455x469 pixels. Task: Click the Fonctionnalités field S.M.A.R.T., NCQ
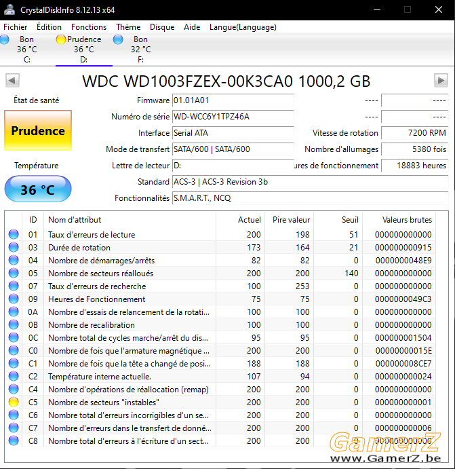[x=310, y=198]
